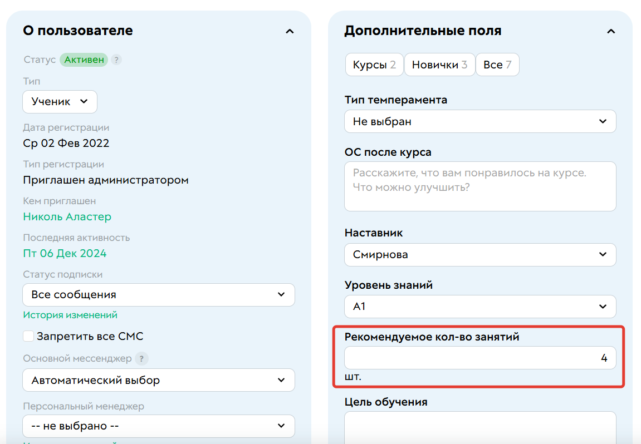
Task: Click the help icon next to Статус
Action: (116, 60)
